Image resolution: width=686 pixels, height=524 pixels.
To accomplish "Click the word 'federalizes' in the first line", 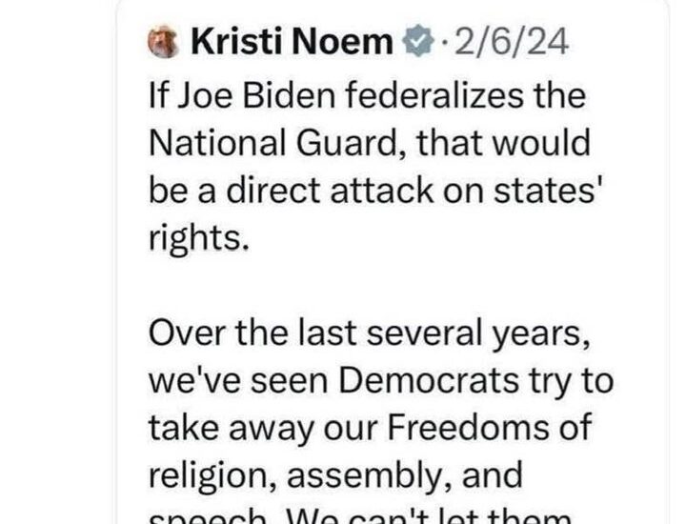I will [x=434, y=96].
